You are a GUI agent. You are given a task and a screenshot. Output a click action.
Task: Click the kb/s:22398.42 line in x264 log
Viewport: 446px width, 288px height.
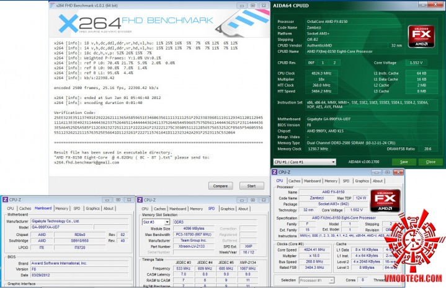tap(84, 78)
